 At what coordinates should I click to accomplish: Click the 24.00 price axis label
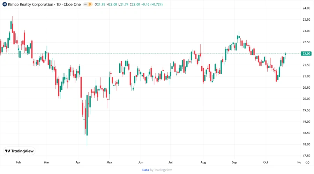(x=306, y=8)
